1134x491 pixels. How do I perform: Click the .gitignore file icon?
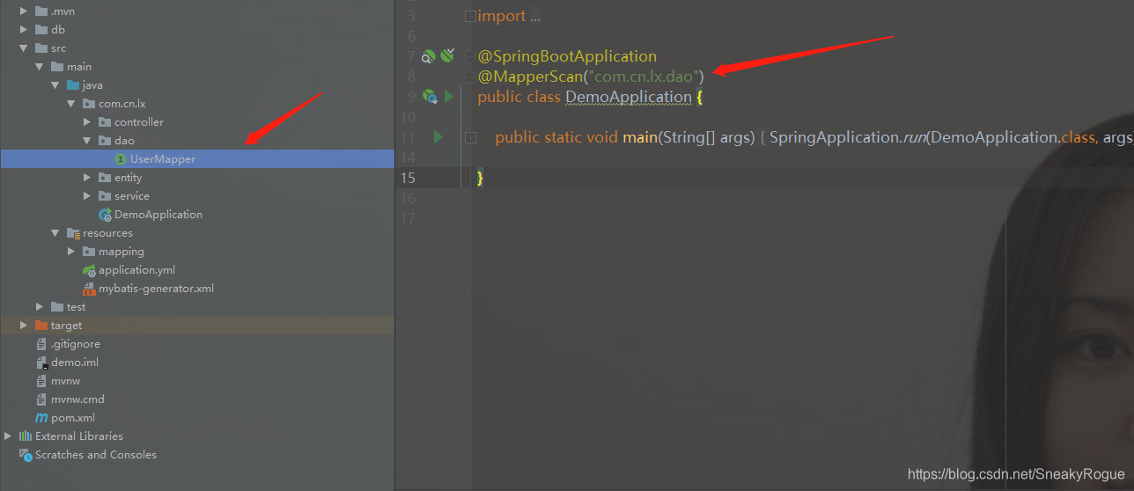[x=41, y=344]
